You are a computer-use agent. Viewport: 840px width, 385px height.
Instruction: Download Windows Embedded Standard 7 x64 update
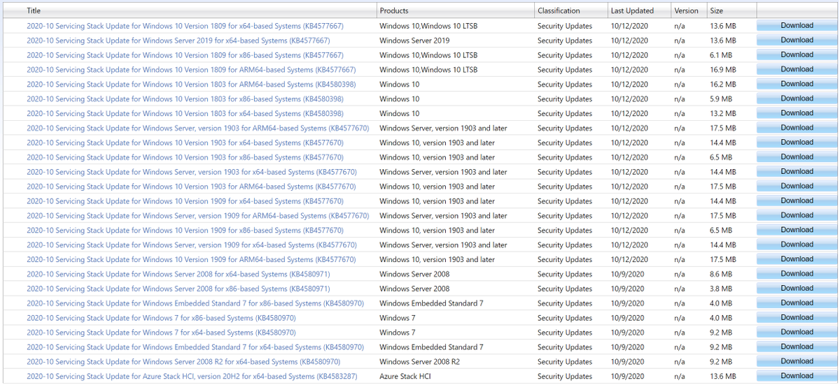point(797,348)
